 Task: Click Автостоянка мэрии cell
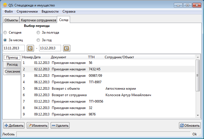click(x=121, y=89)
